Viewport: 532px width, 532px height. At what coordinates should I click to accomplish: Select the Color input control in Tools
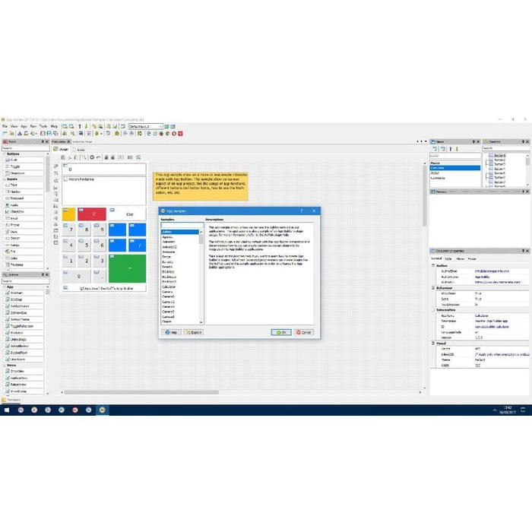[24, 258]
